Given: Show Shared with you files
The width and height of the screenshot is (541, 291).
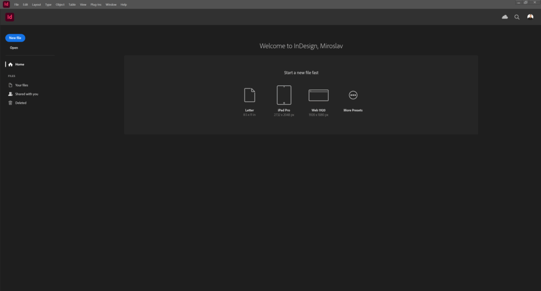Looking at the screenshot, I should 26,94.
